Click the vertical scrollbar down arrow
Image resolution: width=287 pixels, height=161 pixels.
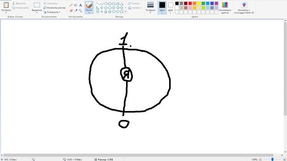285,152
